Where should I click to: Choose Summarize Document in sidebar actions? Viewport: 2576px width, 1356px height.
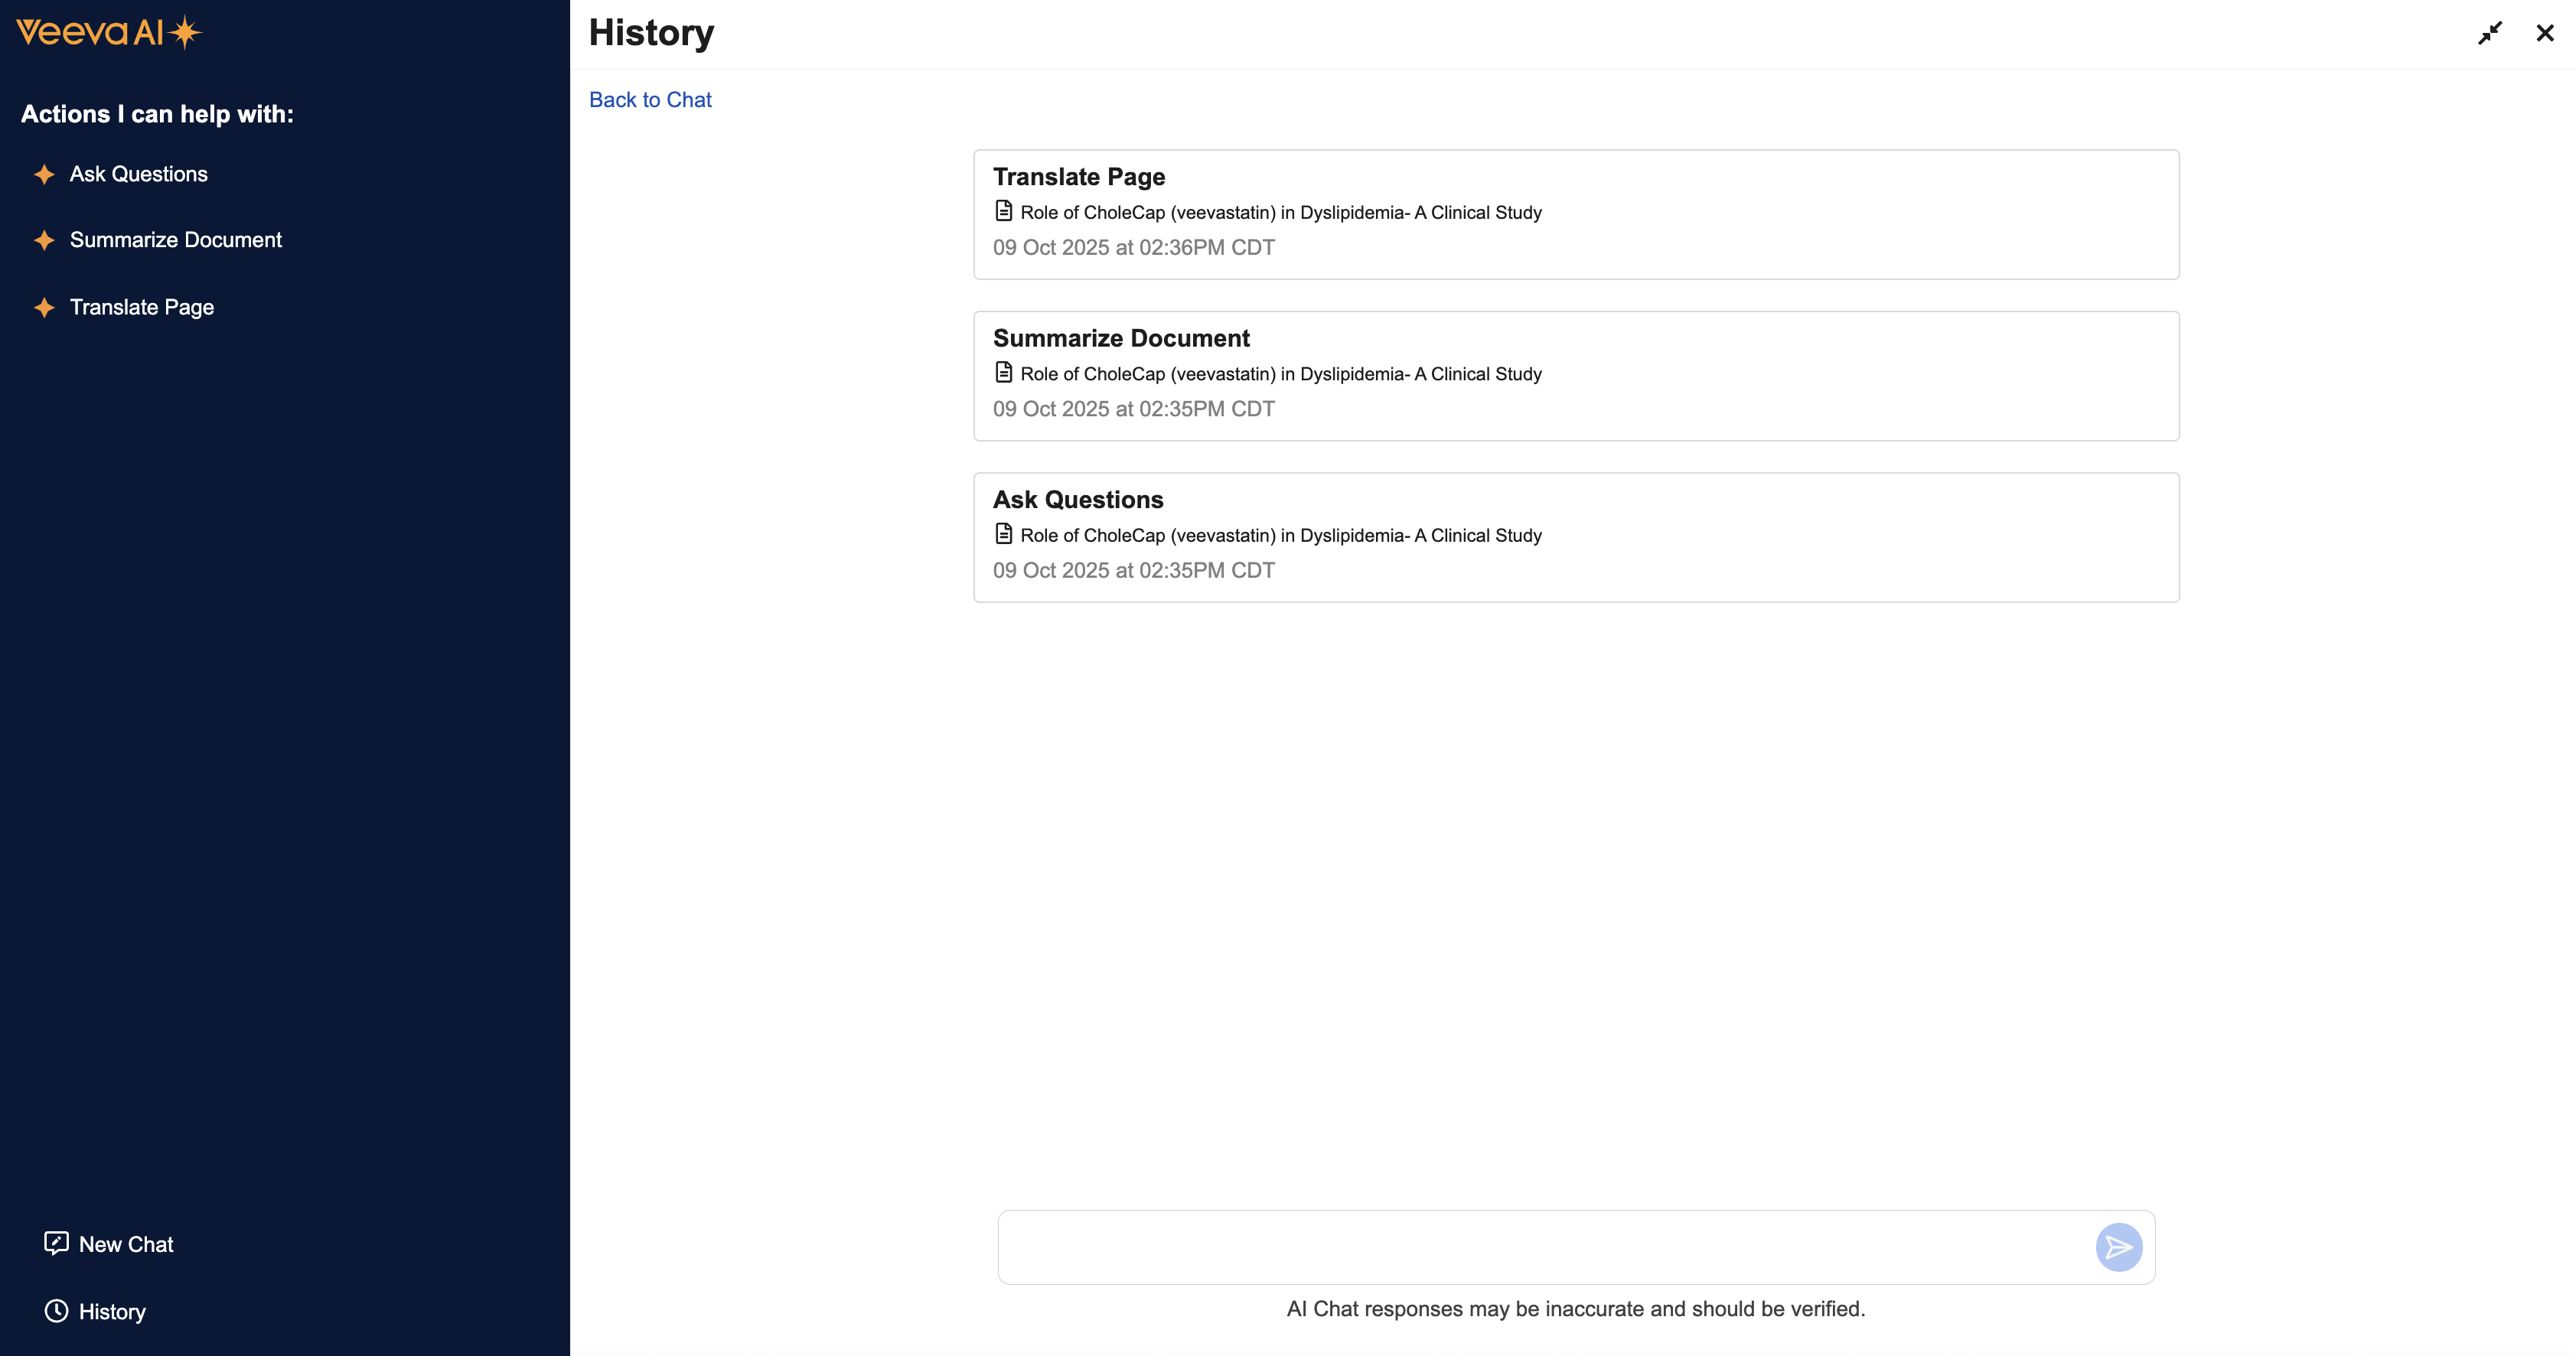click(176, 241)
